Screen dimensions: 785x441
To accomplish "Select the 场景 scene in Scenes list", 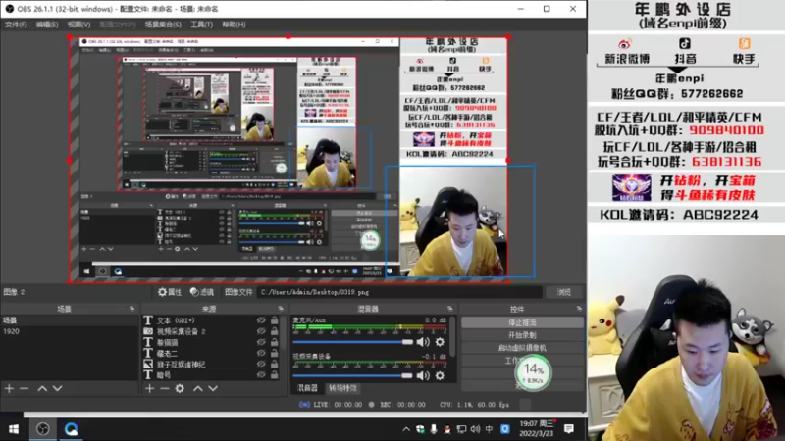I will point(69,320).
